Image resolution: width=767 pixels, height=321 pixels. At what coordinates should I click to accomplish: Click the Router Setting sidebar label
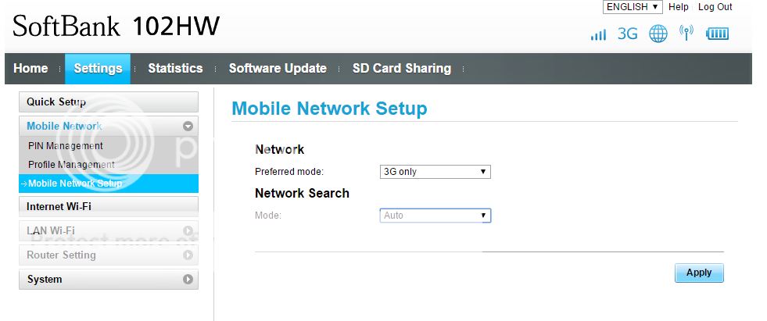tap(61, 255)
